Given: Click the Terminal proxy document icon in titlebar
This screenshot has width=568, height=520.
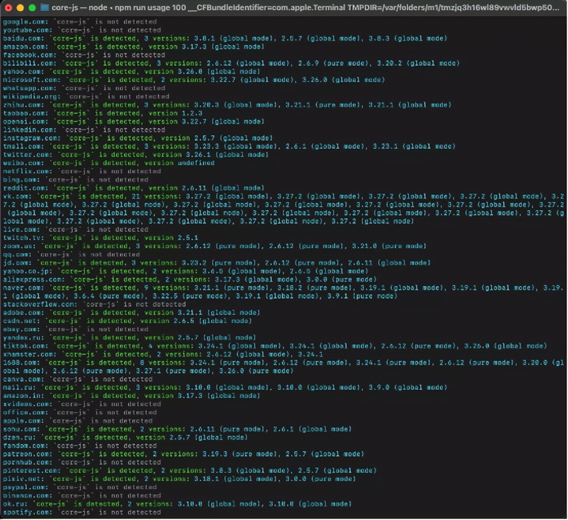Looking at the screenshot, I should (44, 8).
